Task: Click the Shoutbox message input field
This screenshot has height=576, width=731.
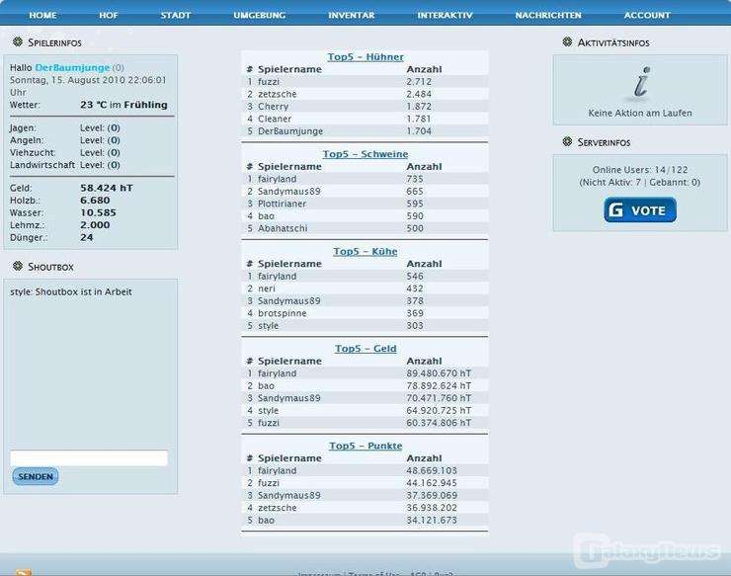Action: pyautogui.click(x=89, y=458)
